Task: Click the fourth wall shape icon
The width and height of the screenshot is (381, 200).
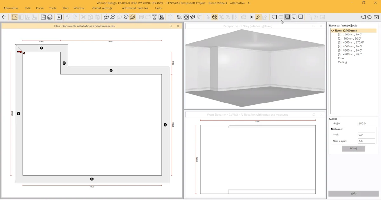Action: coord(294,17)
